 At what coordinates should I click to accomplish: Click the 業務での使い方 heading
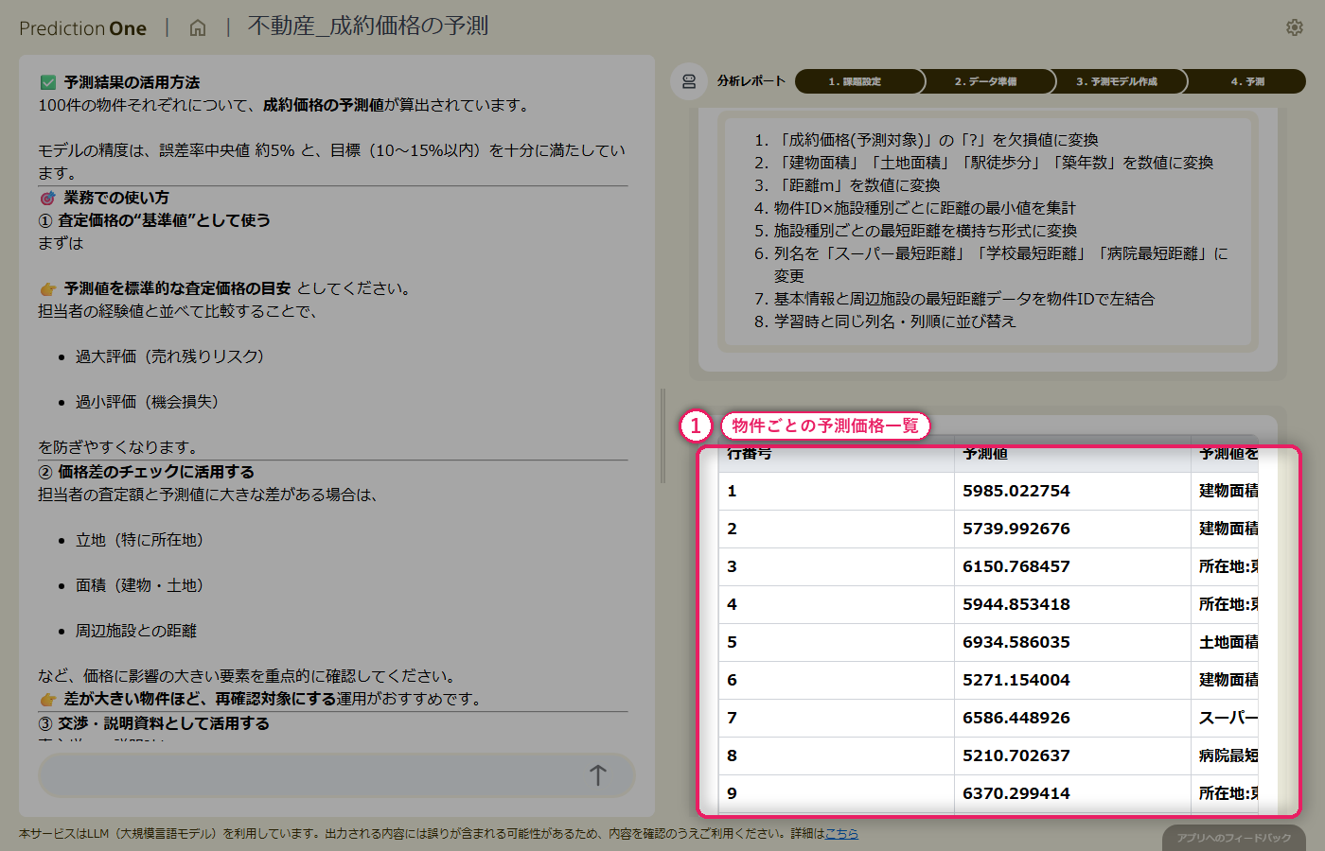[x=116, y=198]
